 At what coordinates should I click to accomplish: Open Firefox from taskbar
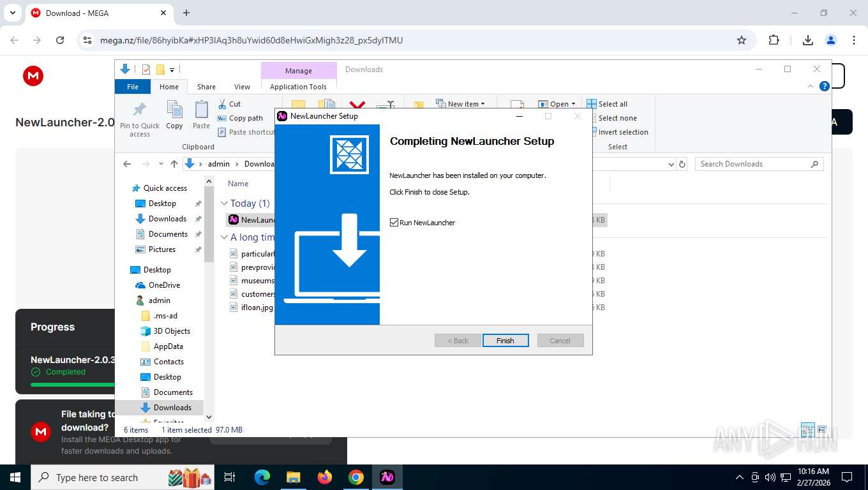(x=325, y=477)
